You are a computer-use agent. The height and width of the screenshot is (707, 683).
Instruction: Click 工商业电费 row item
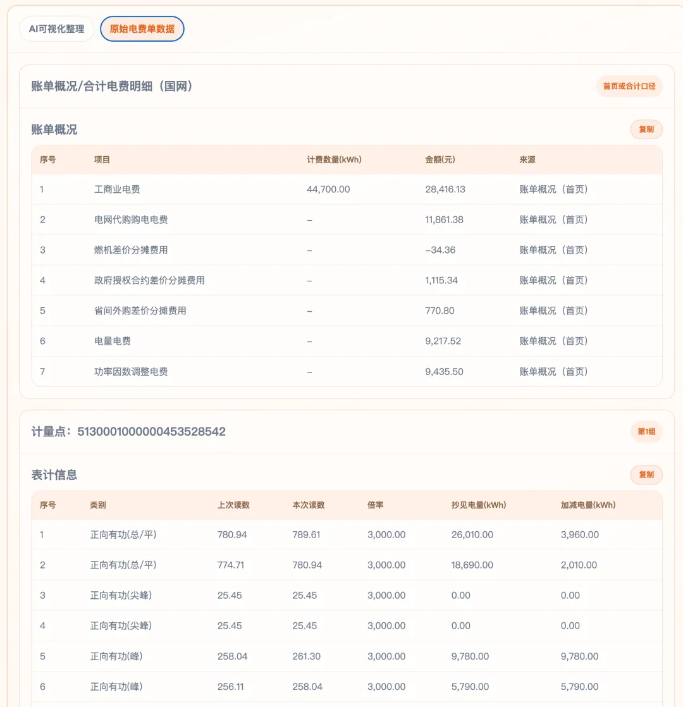coord(117,189)
